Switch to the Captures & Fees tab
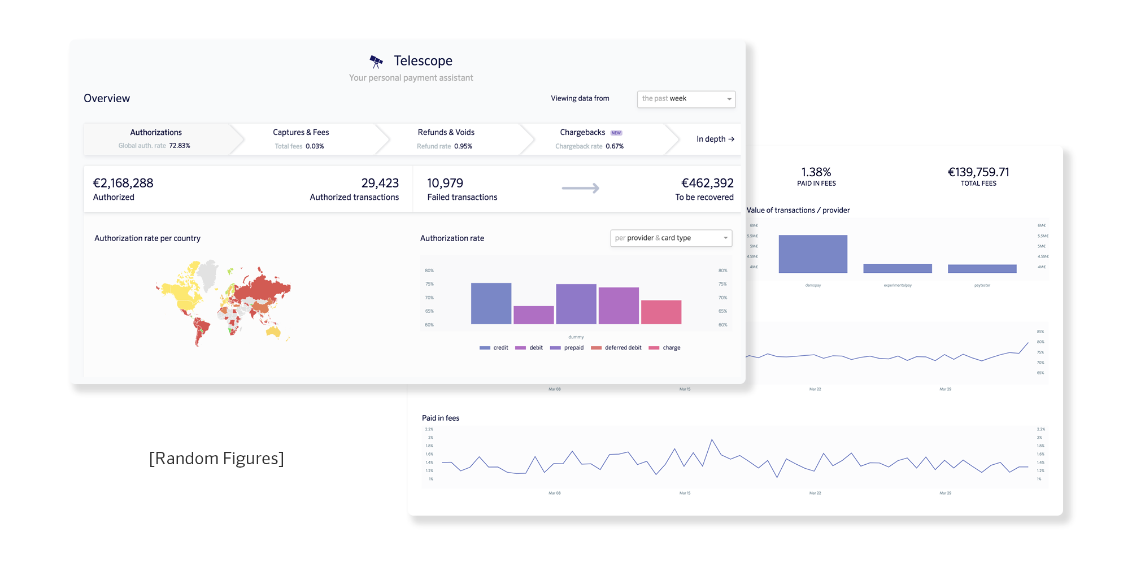The height and width of the screenshot is (567, 1132). coord(301,139)
